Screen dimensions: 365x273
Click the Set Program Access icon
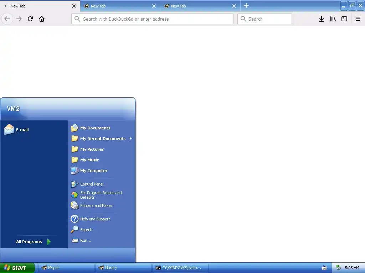point(74,195)
